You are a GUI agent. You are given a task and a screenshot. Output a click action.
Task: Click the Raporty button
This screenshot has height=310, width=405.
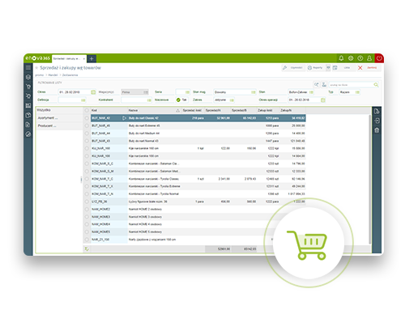(x=315, y=68)
